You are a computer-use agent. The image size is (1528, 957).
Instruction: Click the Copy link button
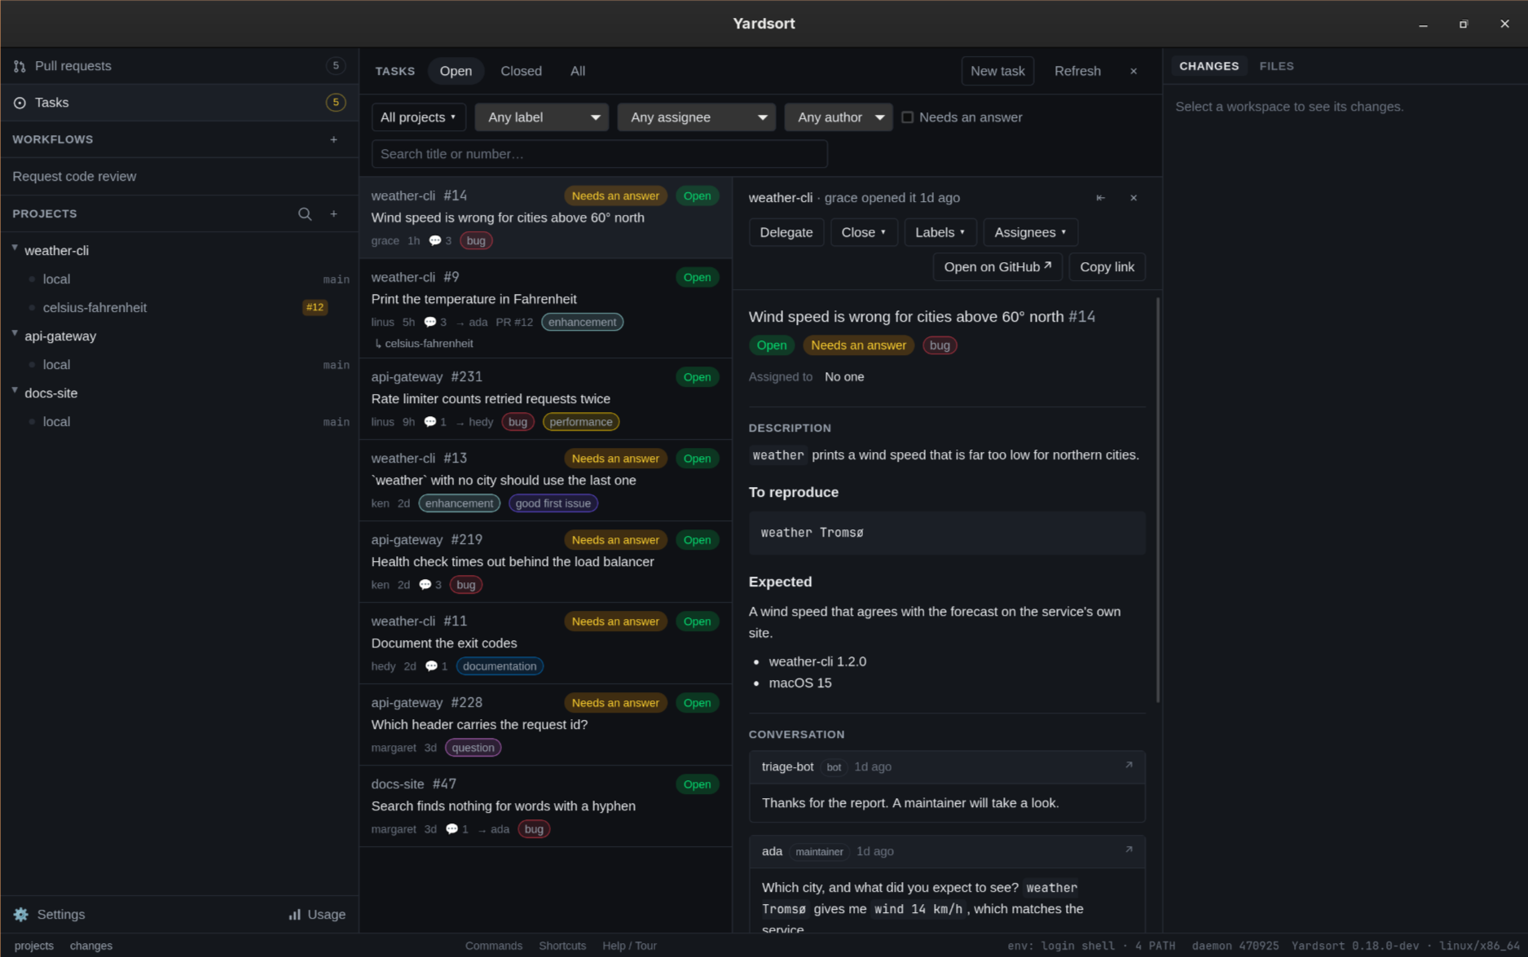coord(1107,267)
